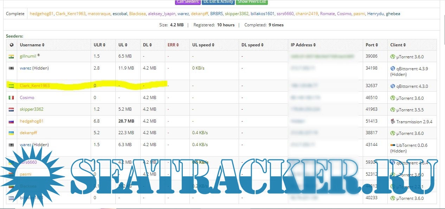This screenshot has height=209, width=445.
Task: Click the Italy flag beside Cosimo
Action: (x=11, y=98)
